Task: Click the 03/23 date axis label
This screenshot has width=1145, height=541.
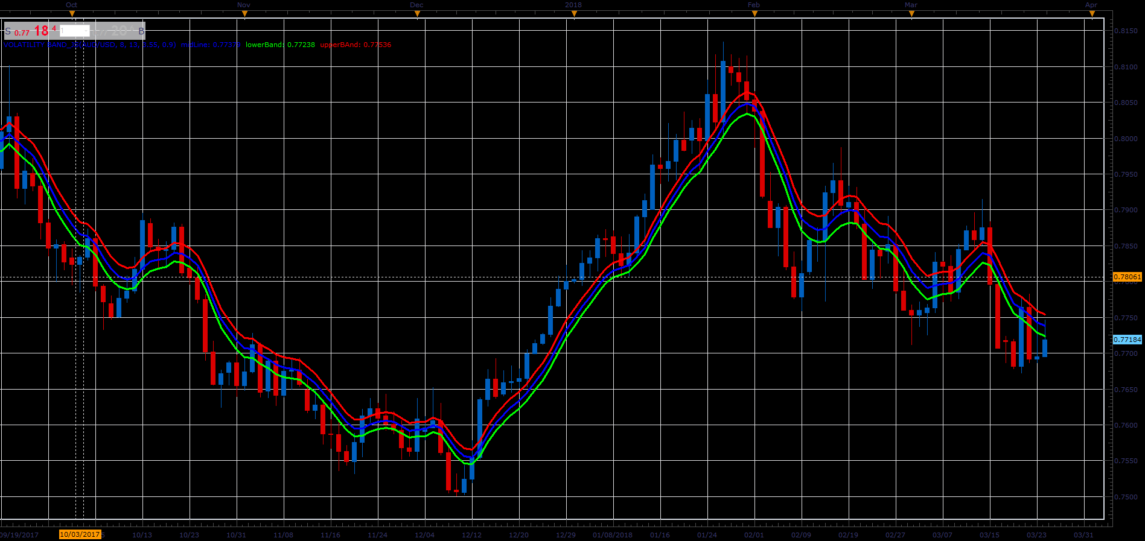Action: click(x=1037, y=535)
